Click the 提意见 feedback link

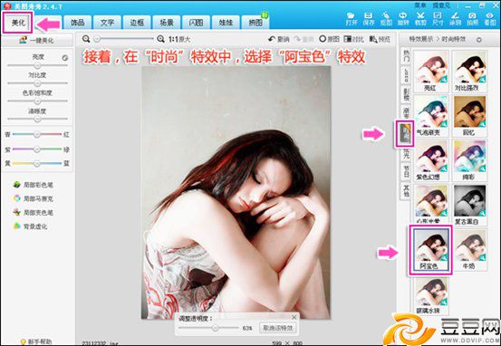pos(441,5)
